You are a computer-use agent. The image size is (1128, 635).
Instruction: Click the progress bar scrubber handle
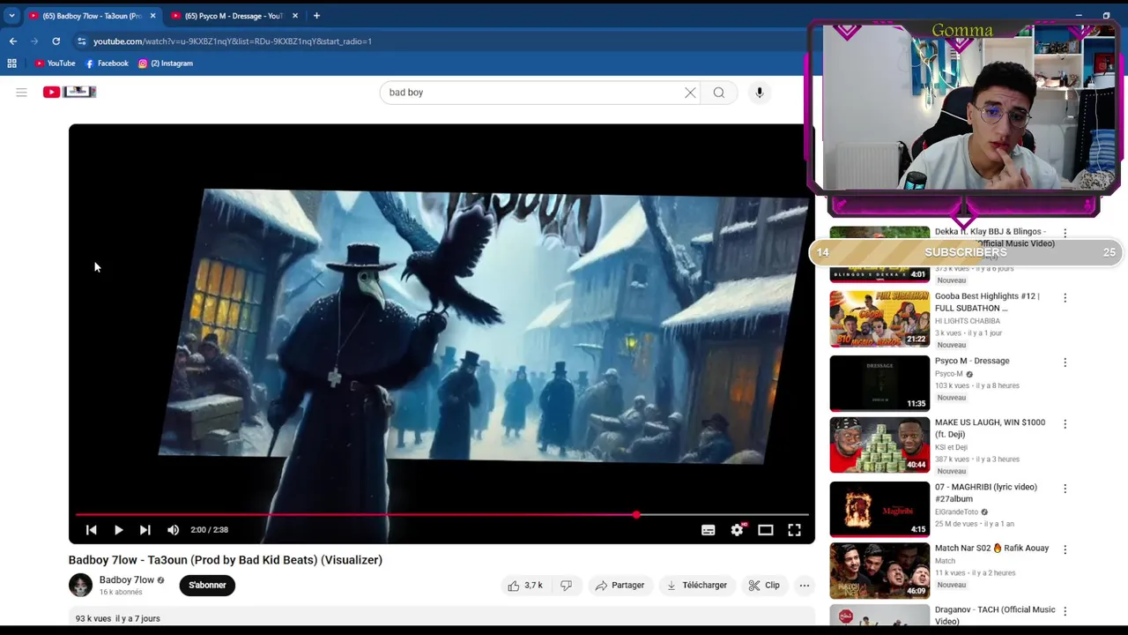click(x=636, y=514)
